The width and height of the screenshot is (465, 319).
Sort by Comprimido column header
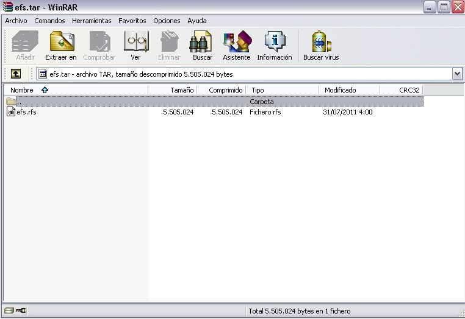click(222, 90)
